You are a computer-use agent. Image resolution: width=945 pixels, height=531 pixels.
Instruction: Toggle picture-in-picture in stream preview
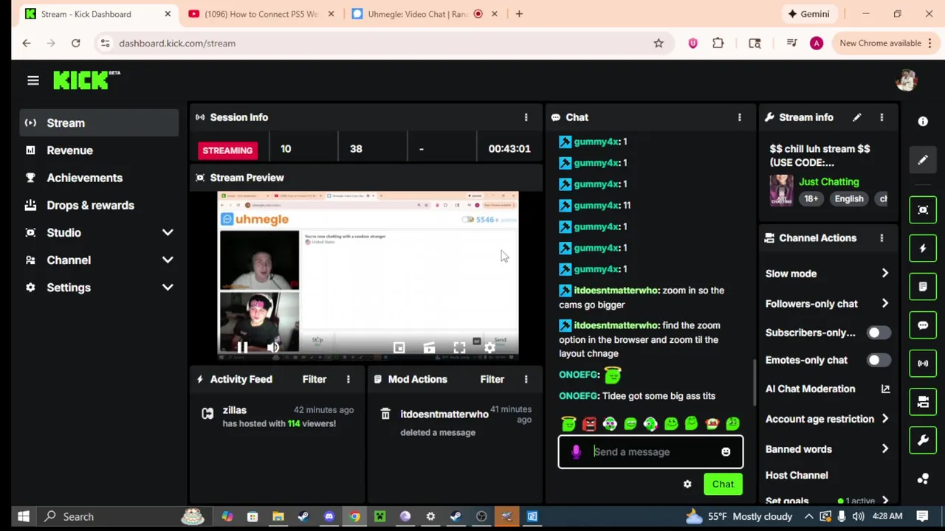399,347
